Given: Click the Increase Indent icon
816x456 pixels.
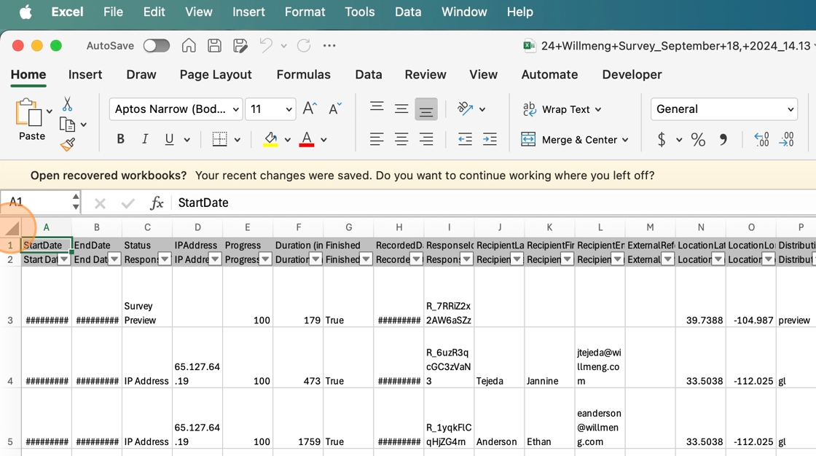Looking at the screenshot, I should pyautogui.click(x=490, y=140).
